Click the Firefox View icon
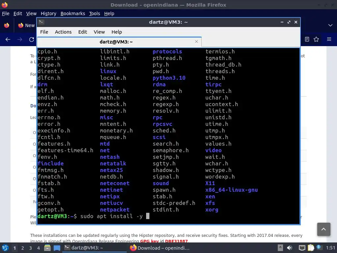This screenshot has height=253, width=337. click(7, 25)
